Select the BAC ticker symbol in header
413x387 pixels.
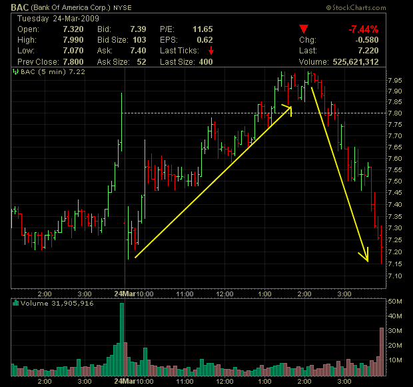pos(20,7)
